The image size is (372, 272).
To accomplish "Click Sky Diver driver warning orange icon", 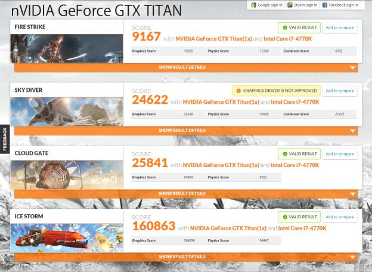I will coord(238,91).
